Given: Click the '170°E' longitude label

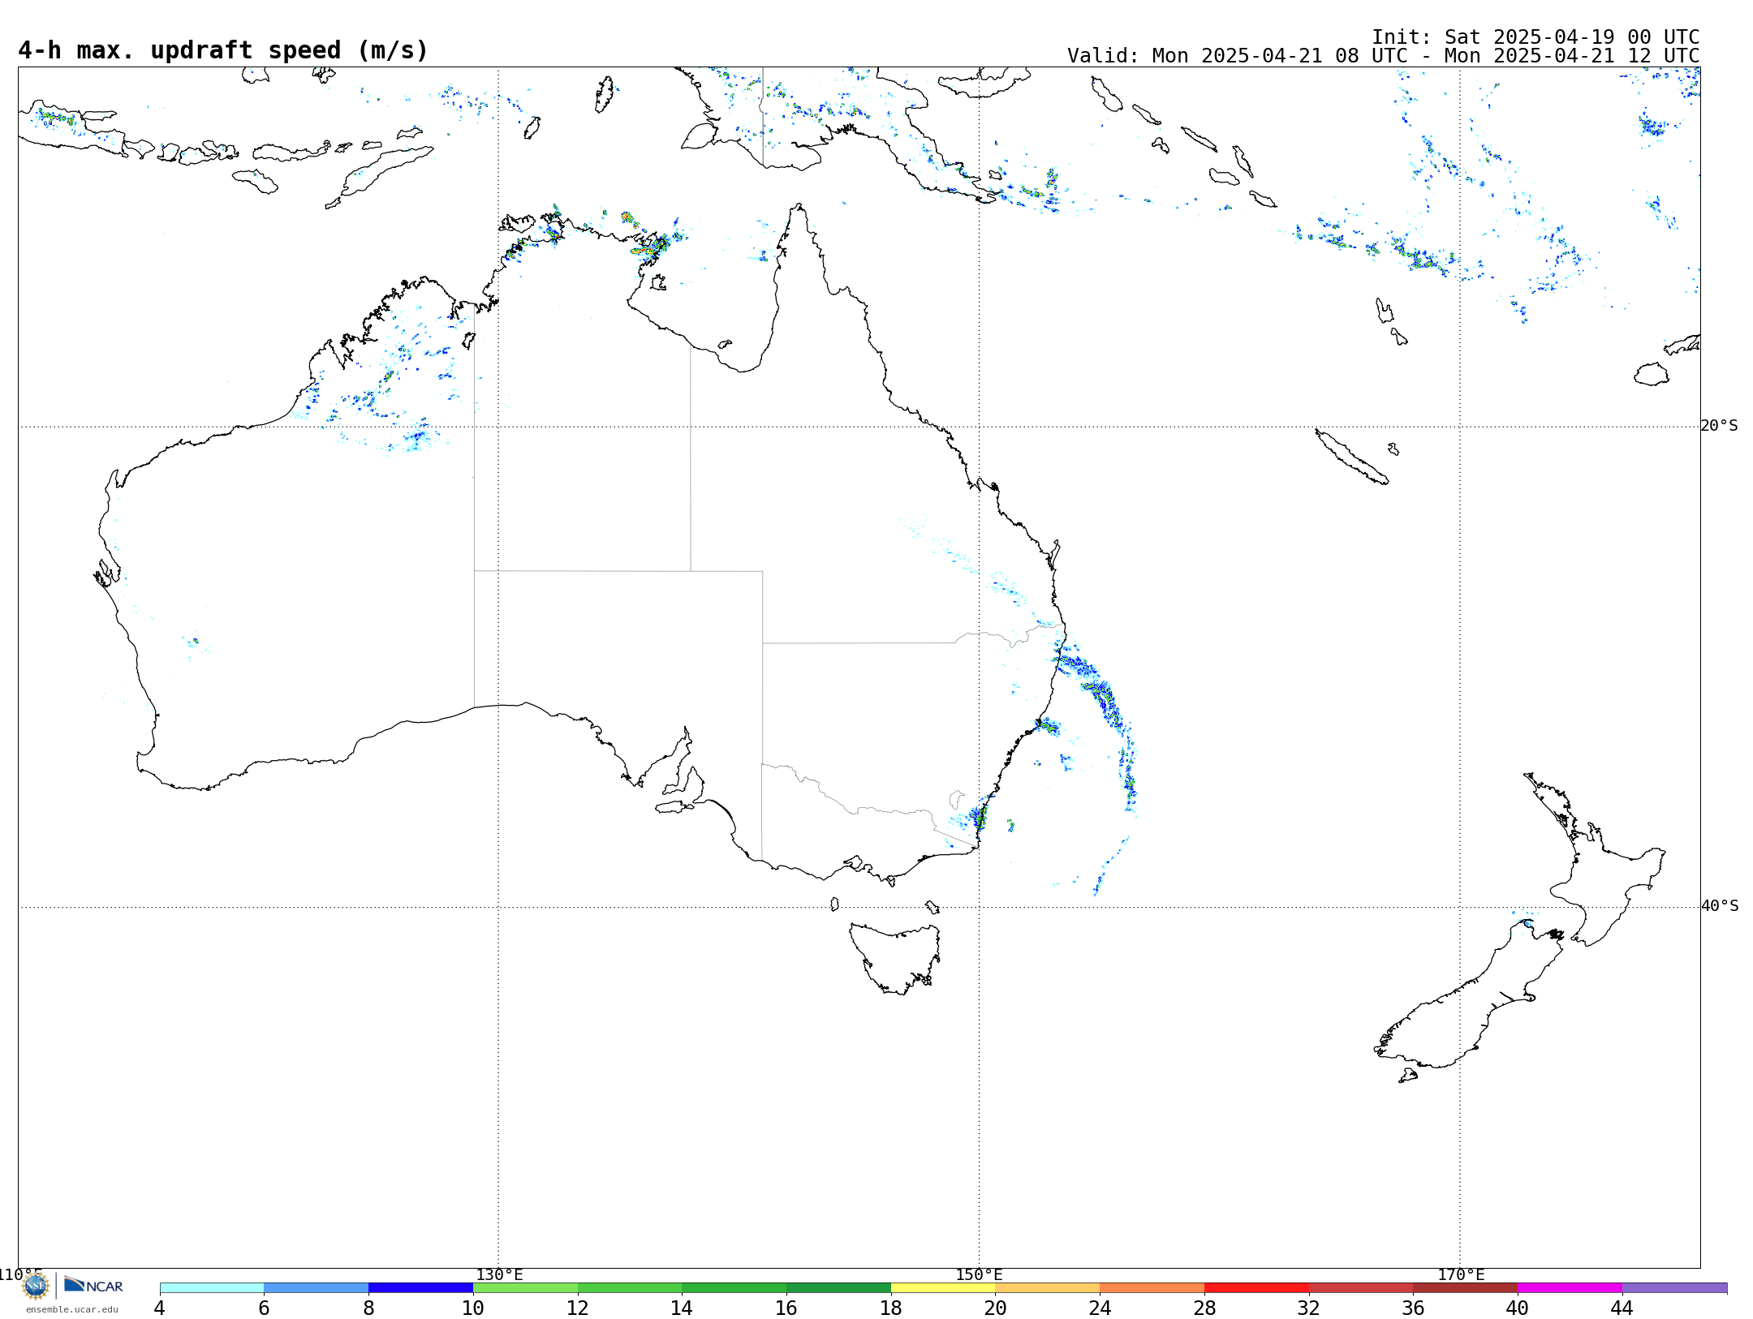Looking at the screenshot, I should coord(1461,1275).
